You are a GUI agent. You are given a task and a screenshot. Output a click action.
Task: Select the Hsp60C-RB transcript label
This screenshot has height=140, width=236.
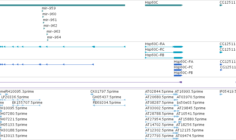pyautogui.click(x=154, y=55)
